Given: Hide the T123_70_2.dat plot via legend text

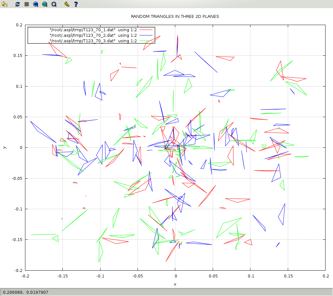Looking at the screenshot, I should tap(93, 35).
